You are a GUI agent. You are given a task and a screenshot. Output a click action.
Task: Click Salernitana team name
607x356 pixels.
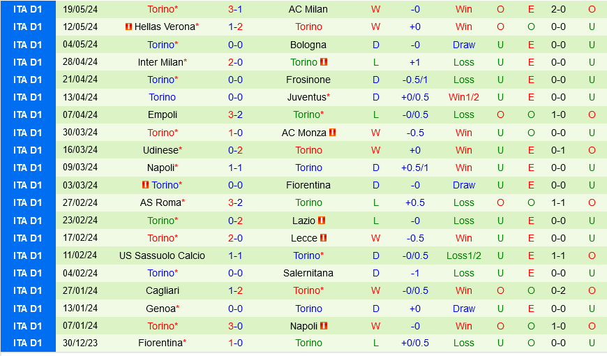[308, 273]
